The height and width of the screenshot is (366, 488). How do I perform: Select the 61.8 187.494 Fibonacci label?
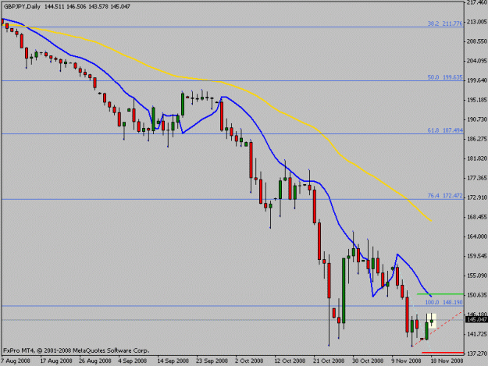tap(445, 130)
